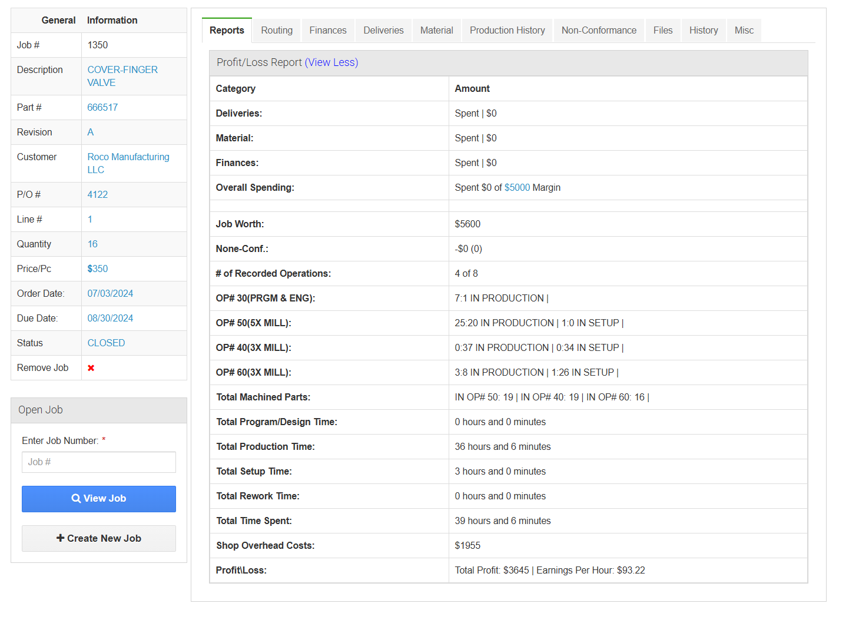Screen dimensions: 859x633
Task: Select the Misc tab
Action: pos(744,30)
